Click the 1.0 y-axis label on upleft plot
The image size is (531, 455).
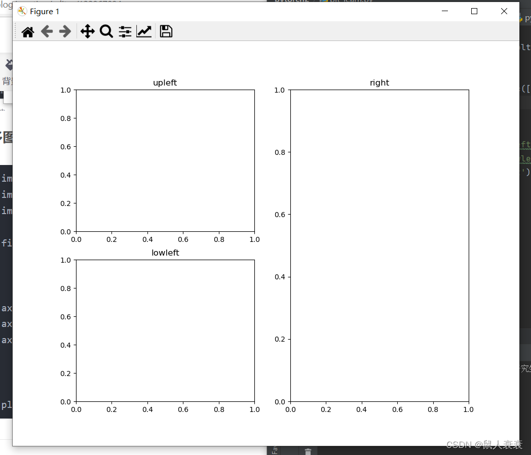point(65,90)
